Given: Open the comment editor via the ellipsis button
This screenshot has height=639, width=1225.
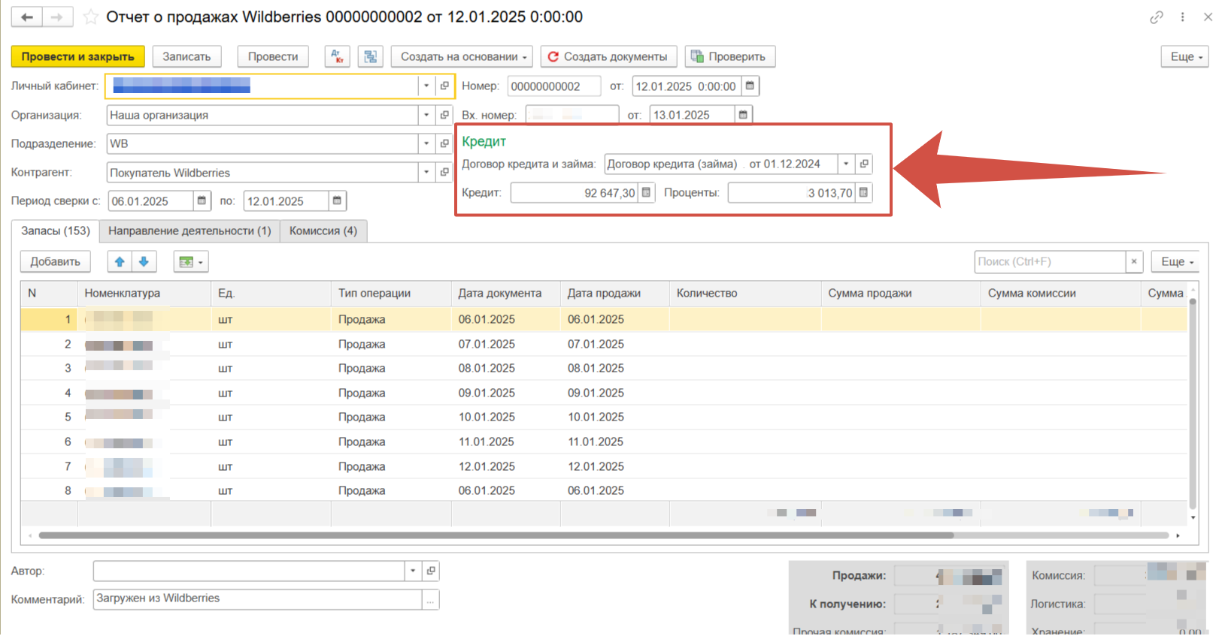Looking at the screenshot, I should point(430,600).
